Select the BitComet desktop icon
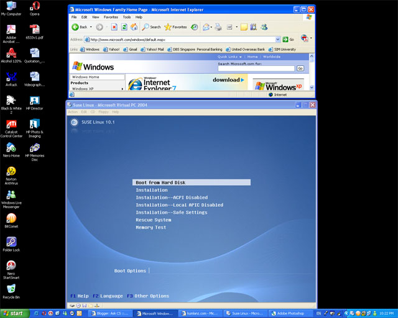 coord(11,220)
